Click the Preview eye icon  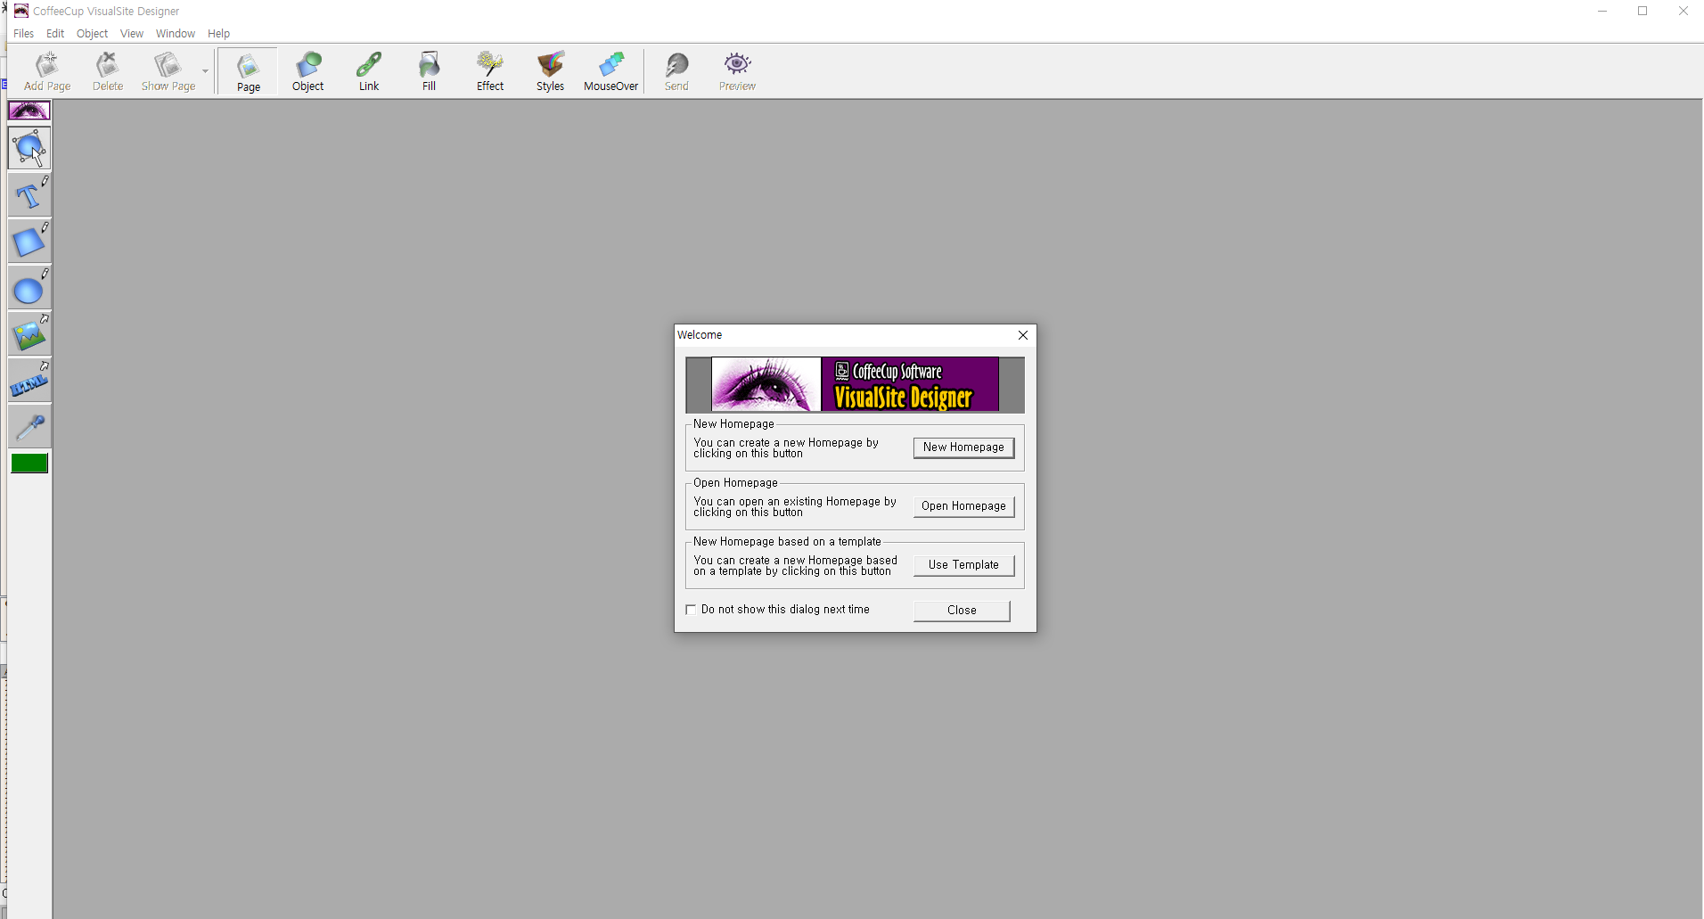click(x=737, y=71)
